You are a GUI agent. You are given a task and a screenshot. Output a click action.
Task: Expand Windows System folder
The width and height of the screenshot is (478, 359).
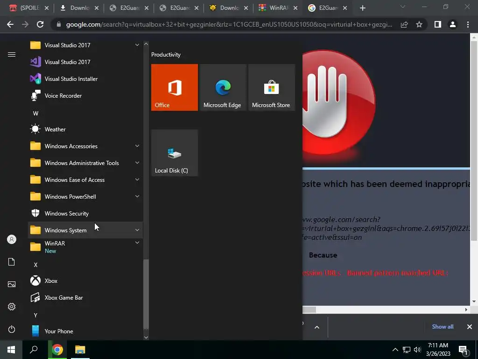click(85, 230)
